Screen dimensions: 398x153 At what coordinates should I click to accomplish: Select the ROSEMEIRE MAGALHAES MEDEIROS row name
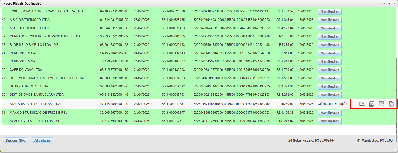[x=47, y=78]
